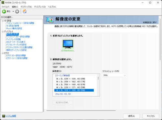Maximize the NVIDIA control panel window
The image size is (162, 120).
150,3
